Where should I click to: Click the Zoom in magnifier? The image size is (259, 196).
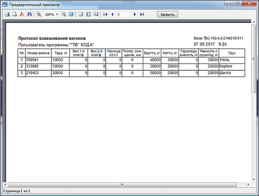pyautogui.click(x=39, y=14)
